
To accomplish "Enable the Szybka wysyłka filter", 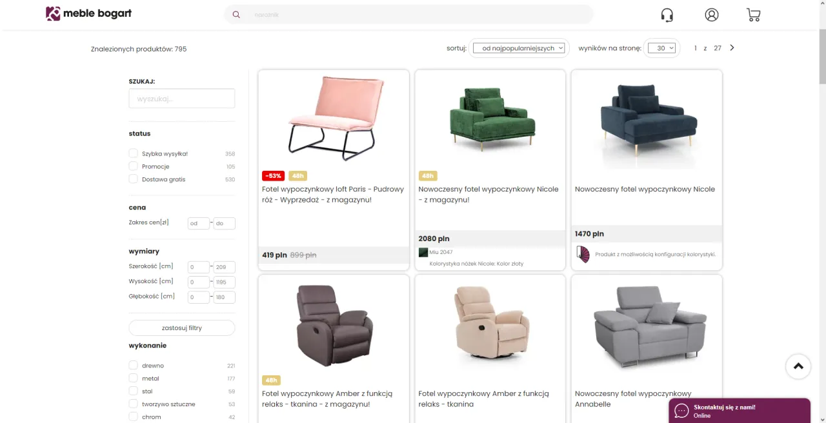I will point(133,153).
